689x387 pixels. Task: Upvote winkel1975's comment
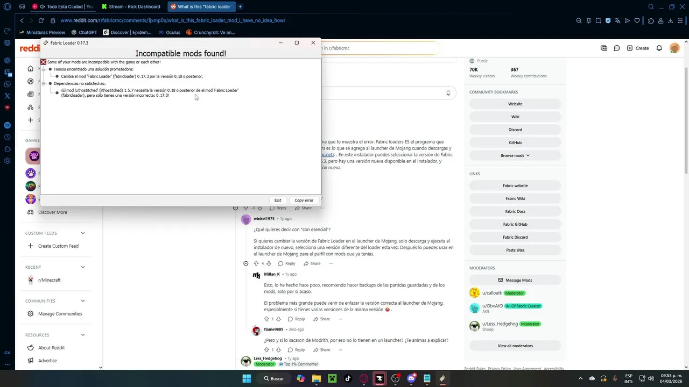pos(256,263)
